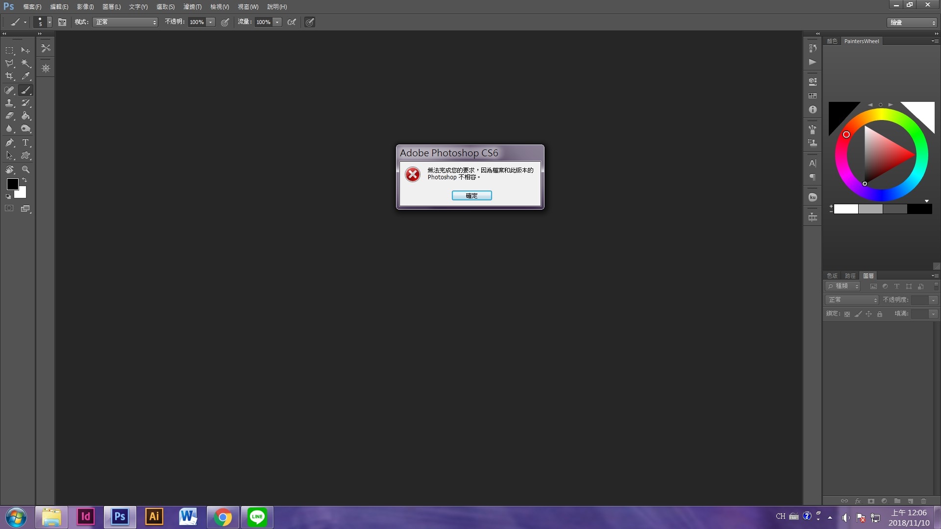Viewport: 941px width, 529px height.
Task: Select the Pen tool
Action: 9,143
